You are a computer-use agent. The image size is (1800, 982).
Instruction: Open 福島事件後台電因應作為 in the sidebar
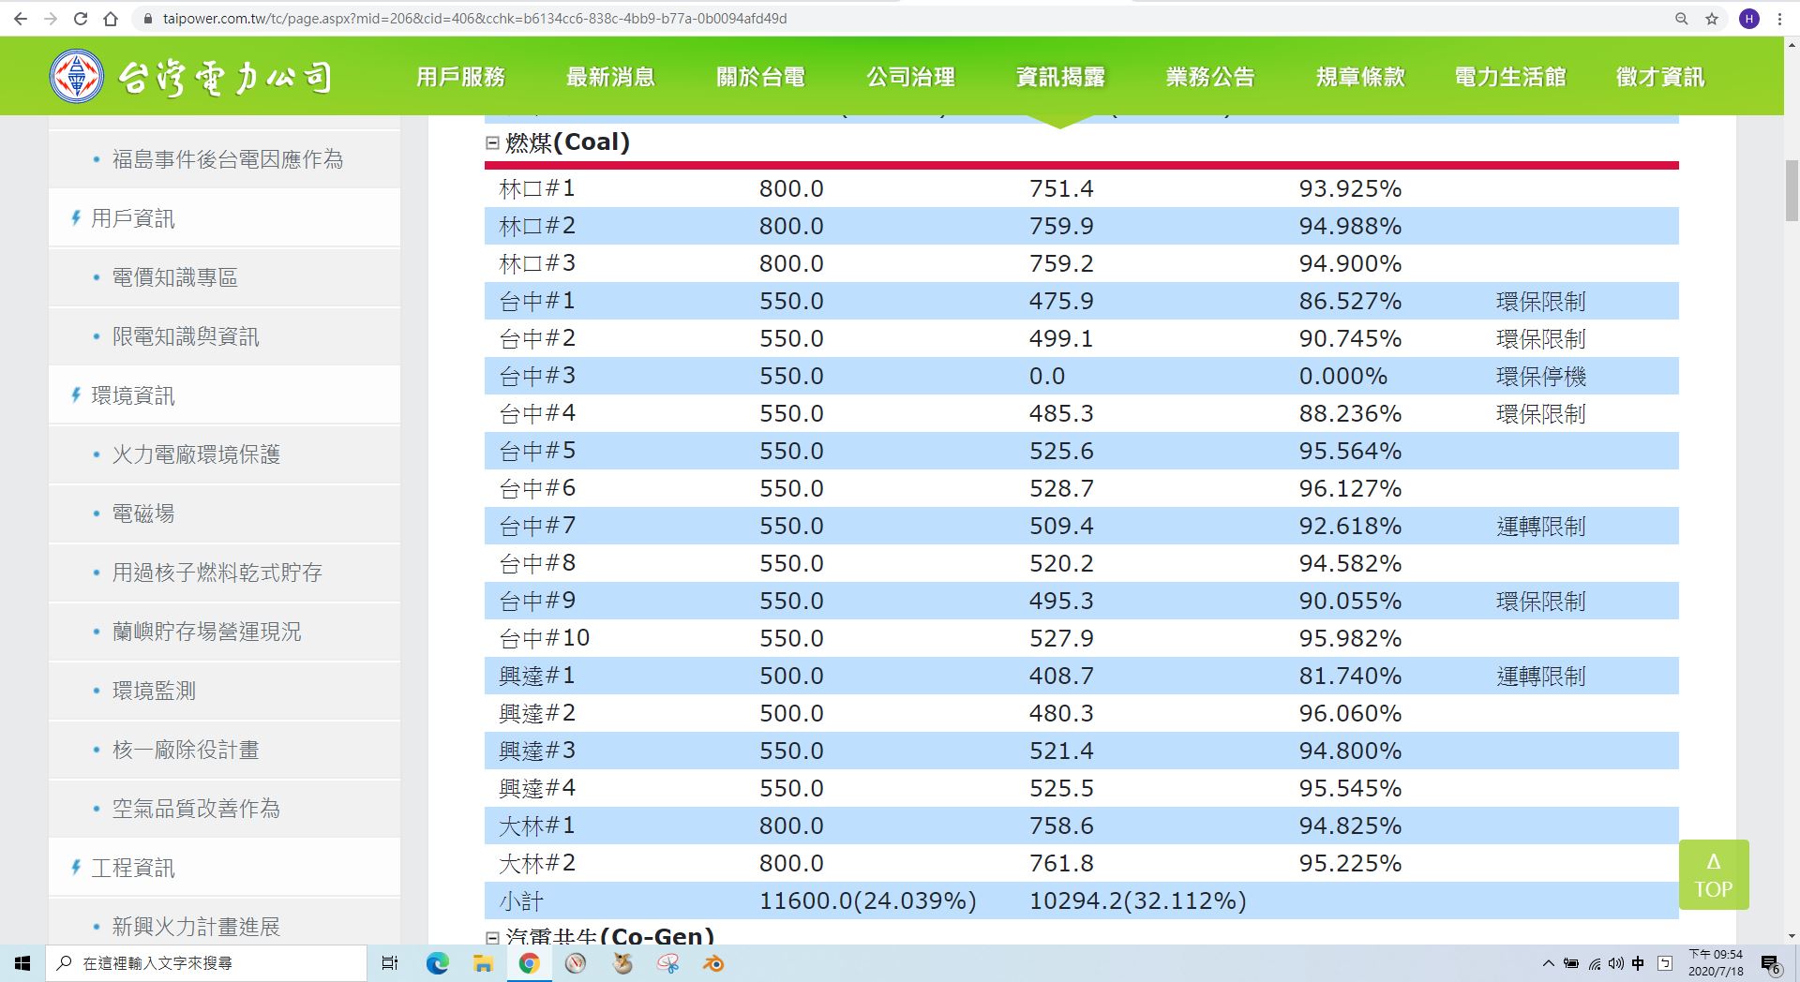click(x=227, y=159)
